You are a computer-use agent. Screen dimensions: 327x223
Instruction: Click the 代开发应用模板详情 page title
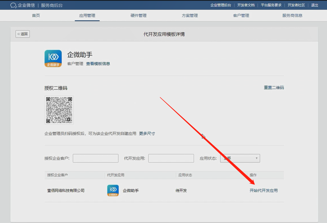[164, 34]
